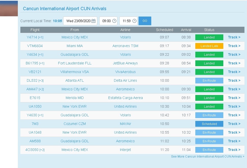Click the Status column header

point(209,30)
